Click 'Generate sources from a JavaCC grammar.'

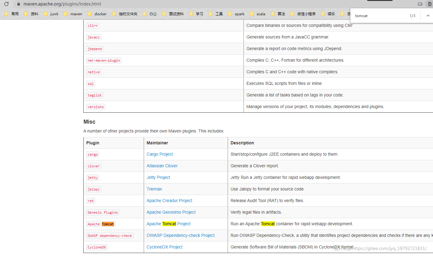pos(288,37)
